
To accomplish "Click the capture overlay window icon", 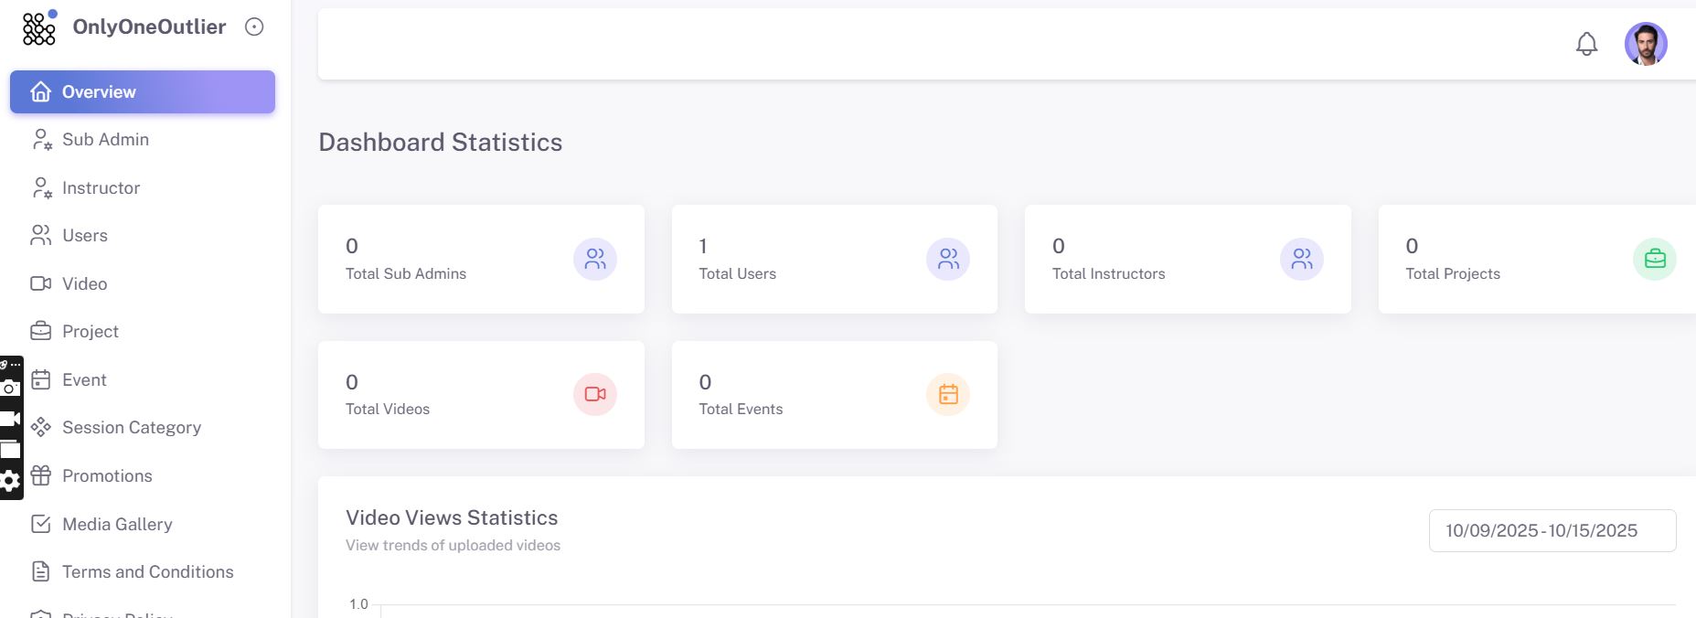I will [10, 450].
